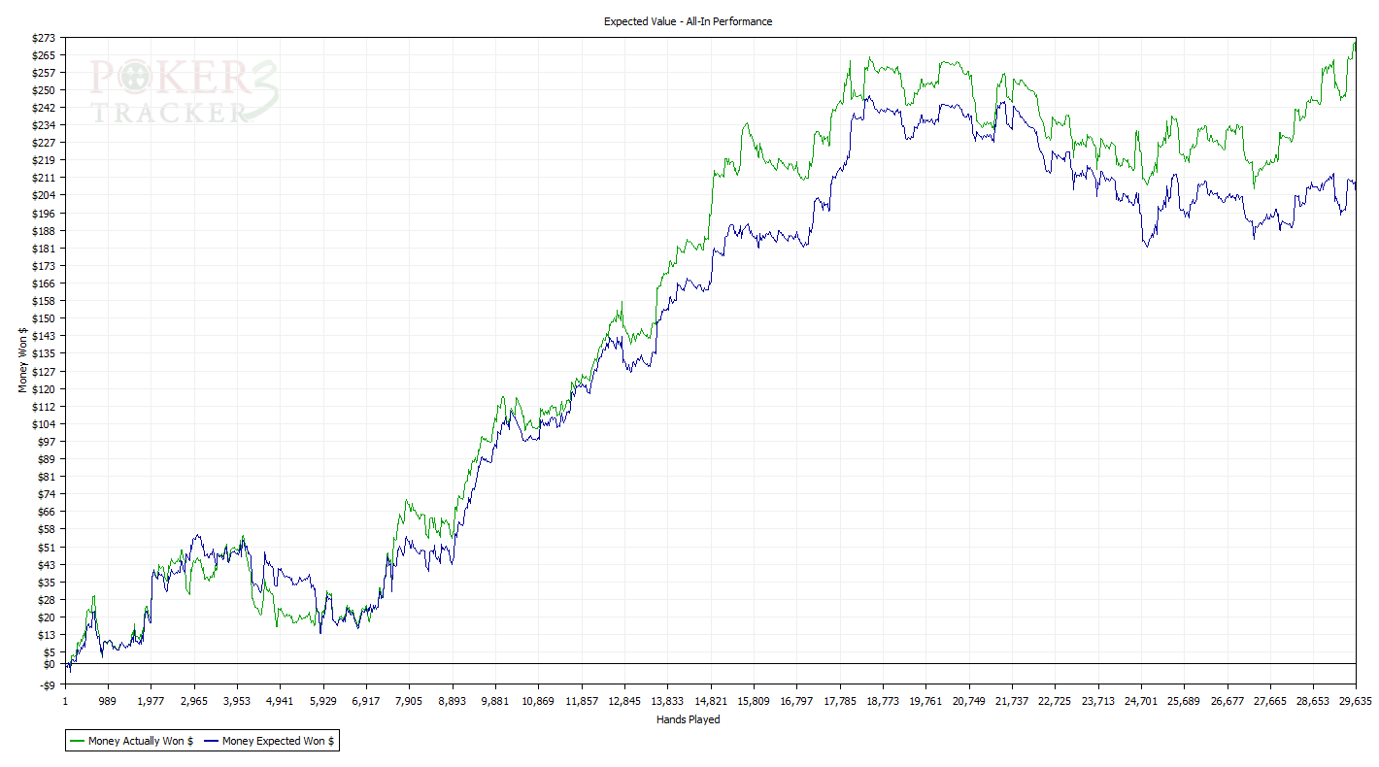
Task: Click the 9,881 tick label on the x-axis
Action: click(495, 701)
